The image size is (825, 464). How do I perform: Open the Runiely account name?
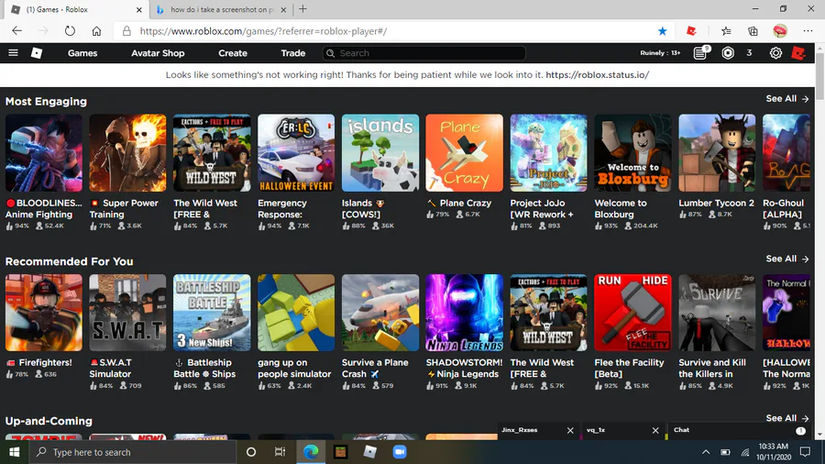pos(660,52)
